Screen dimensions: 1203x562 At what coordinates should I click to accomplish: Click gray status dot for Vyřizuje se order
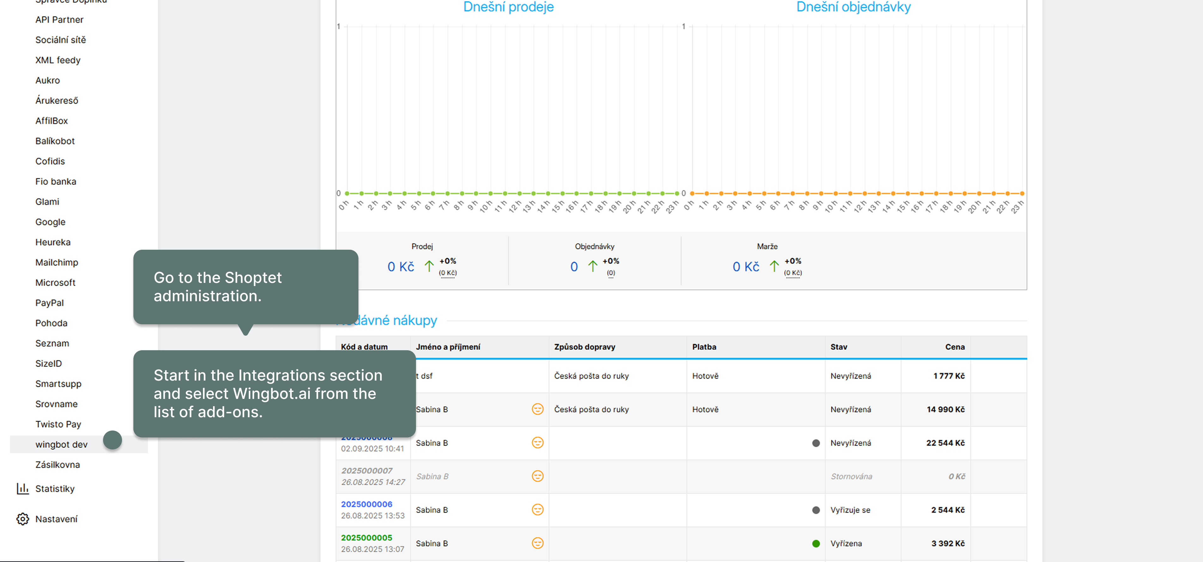(x=816, y=510)
